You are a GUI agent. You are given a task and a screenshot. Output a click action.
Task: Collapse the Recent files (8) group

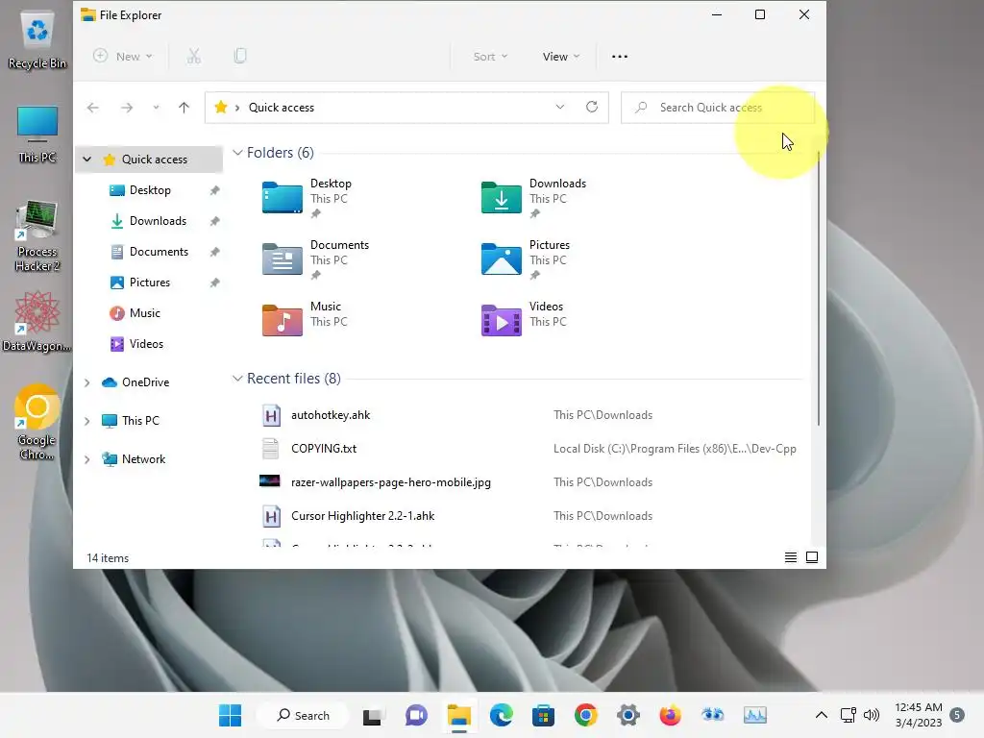coord(237,379)
